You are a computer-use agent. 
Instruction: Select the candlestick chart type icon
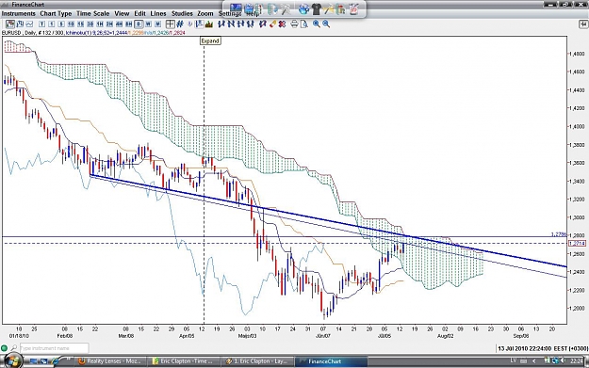tap(10, 24)
